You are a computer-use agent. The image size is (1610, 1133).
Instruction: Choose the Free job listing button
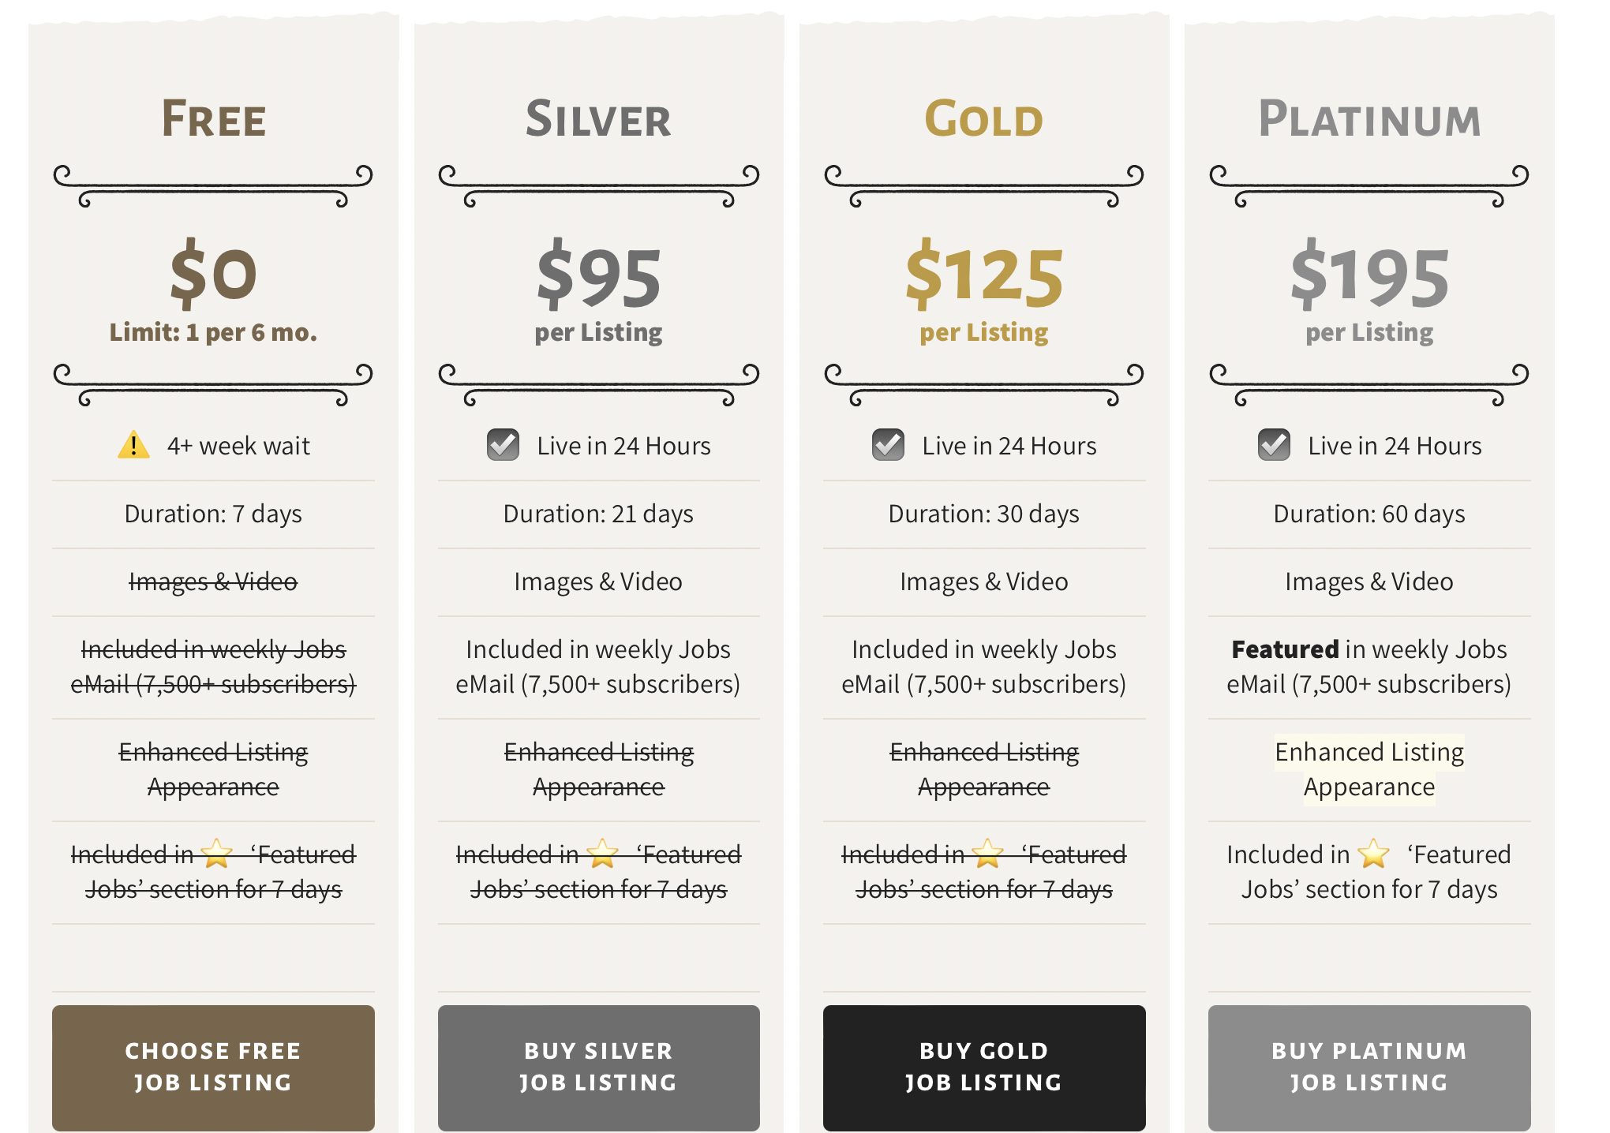click(213, 1068)
